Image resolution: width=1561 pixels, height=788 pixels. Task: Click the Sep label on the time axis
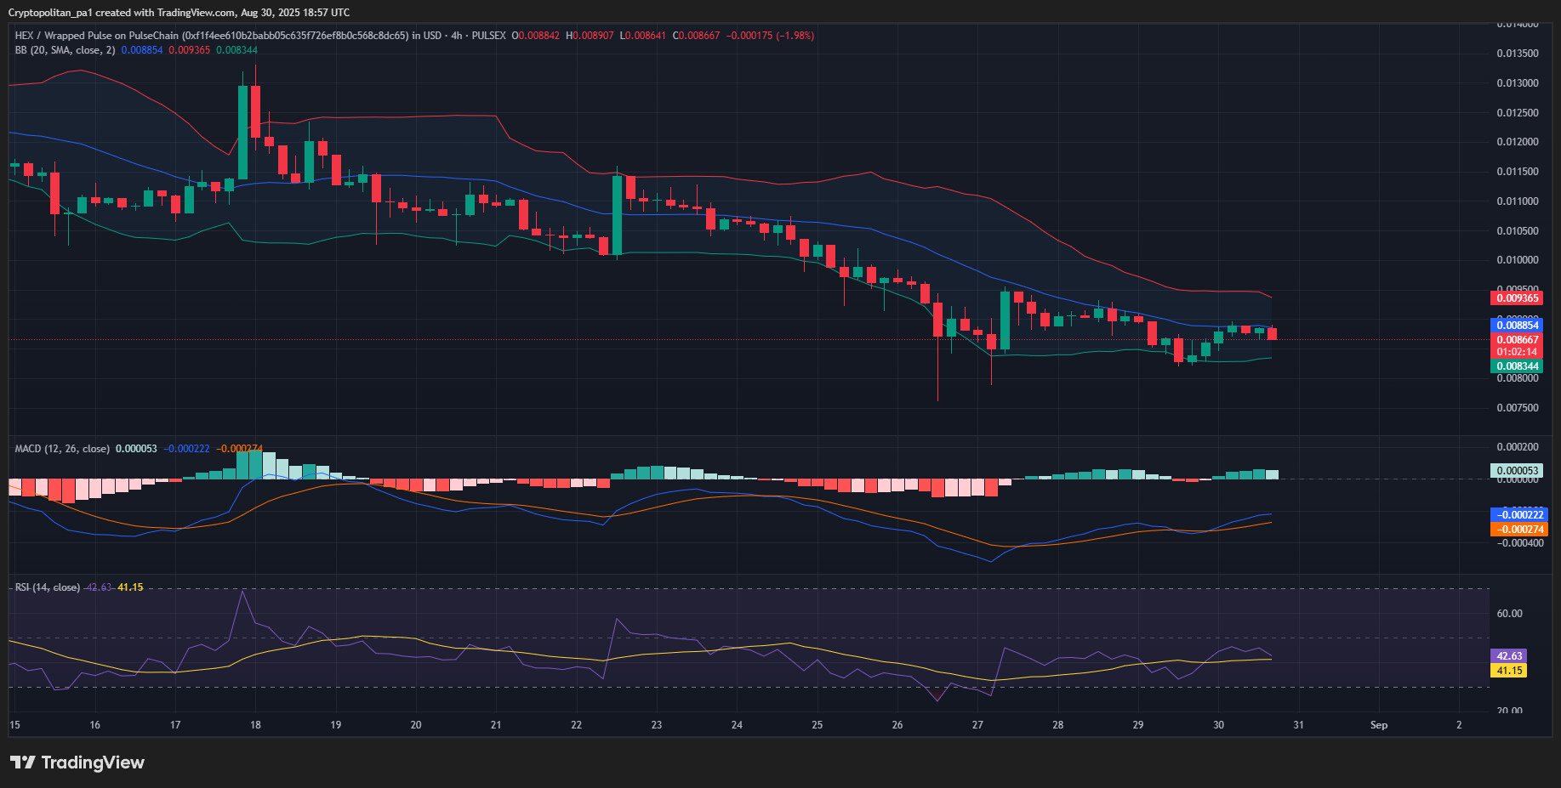click(x=1379, y=725)
